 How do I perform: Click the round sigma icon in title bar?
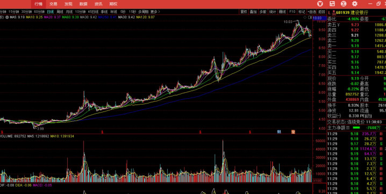coord(344,4)
